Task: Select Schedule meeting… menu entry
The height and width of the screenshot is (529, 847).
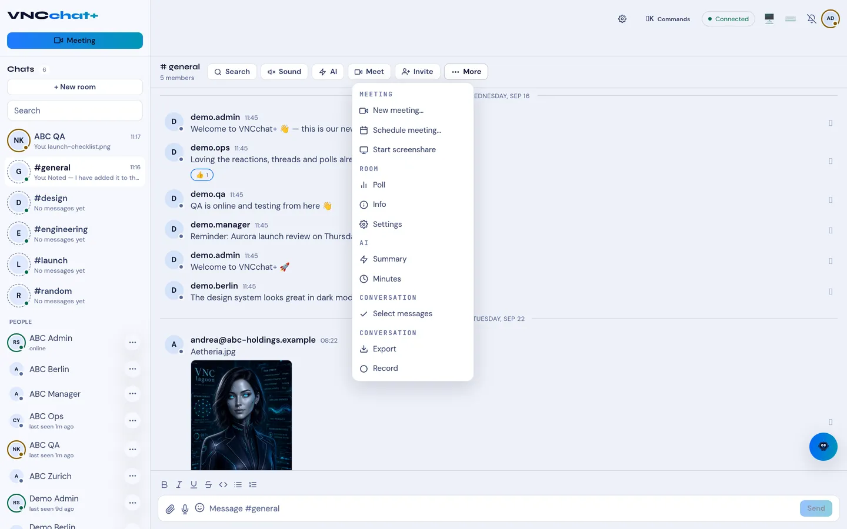Action: tap(412, 130)
